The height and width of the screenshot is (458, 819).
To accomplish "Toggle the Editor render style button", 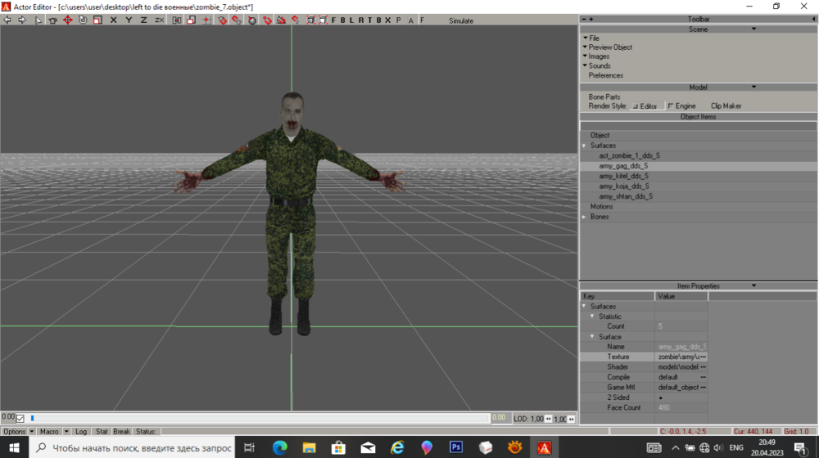I will coord(645,106).
